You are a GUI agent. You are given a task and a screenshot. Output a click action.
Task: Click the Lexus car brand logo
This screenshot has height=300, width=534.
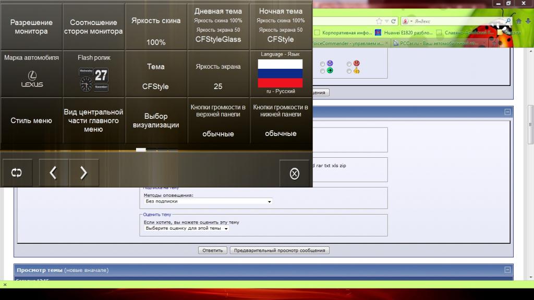[32, 79]
